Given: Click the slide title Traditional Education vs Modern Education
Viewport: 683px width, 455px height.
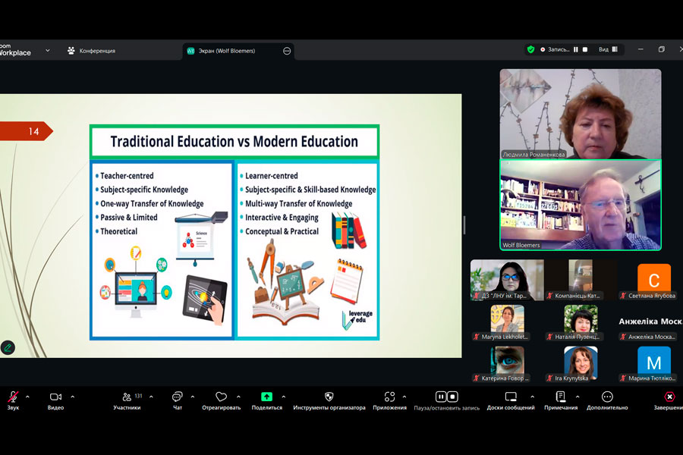Looking at the screenshot, I should click(x=234, y=142).
